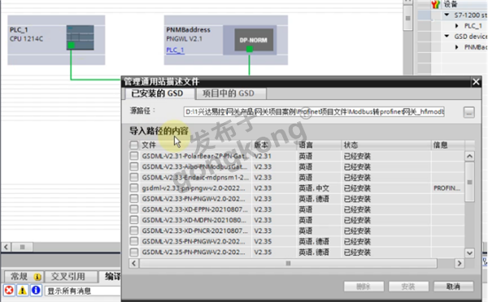Screen dimensions: 488x302
Task: Click the source path input field
Action: [314, 112]
